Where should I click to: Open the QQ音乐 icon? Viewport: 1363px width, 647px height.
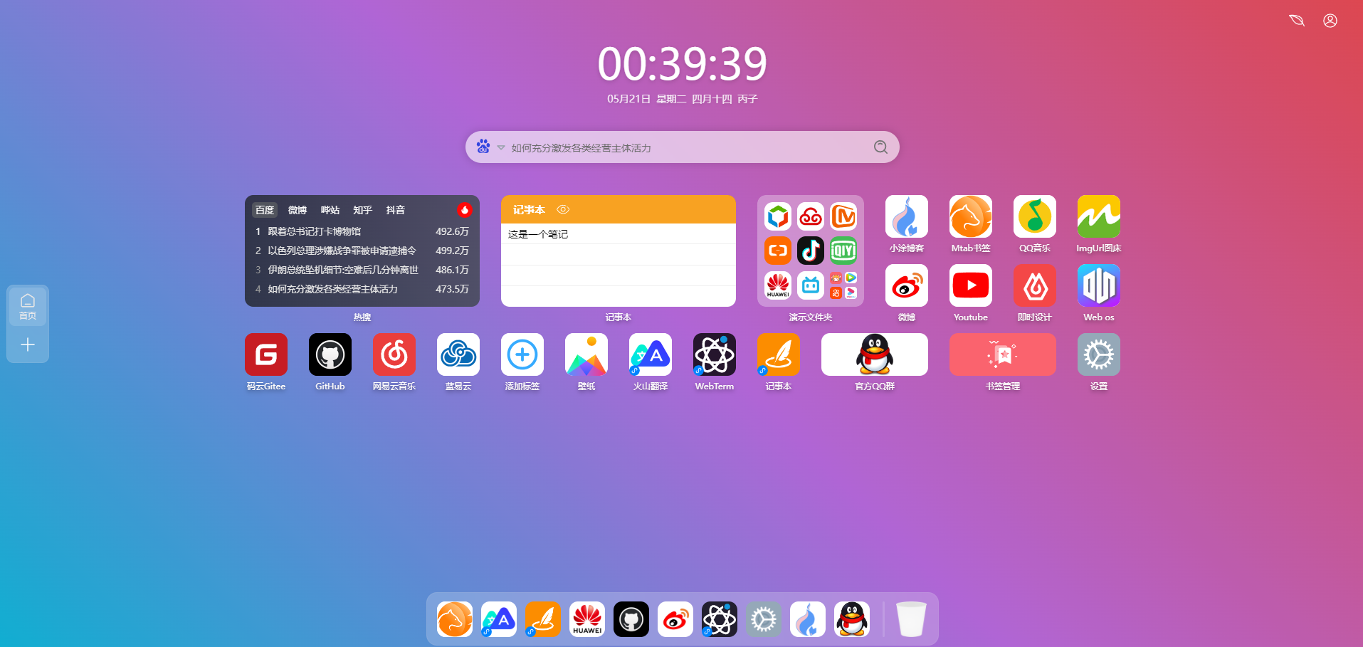click(1034, 216)
